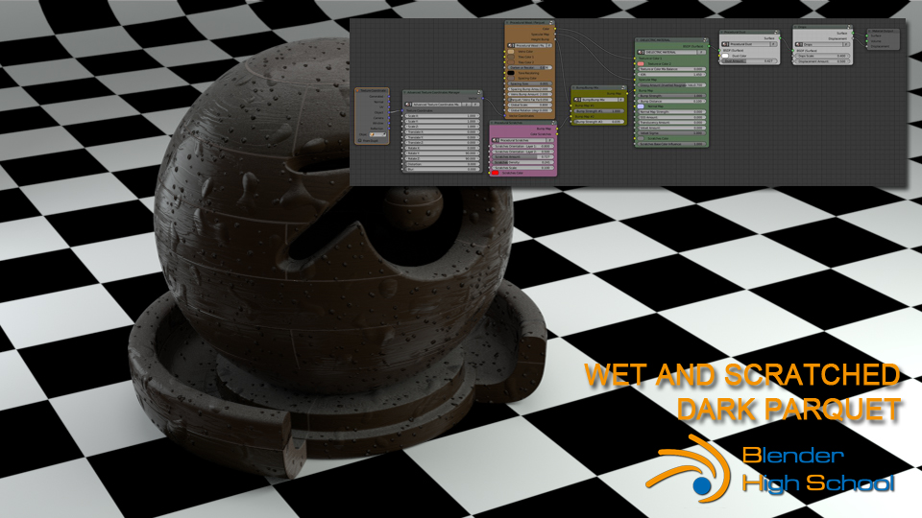Click Velvet Sigma slider in DIELECTRIC MATERIAL
This screenshot has width=922, height=518.
[672, 133]
